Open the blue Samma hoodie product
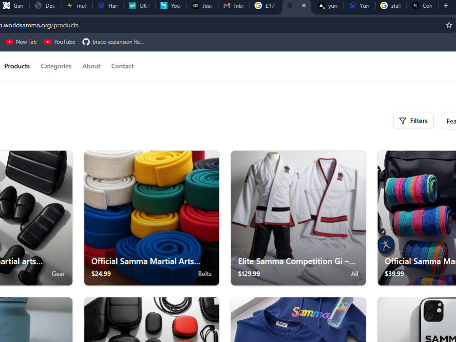 coord(298,320)
